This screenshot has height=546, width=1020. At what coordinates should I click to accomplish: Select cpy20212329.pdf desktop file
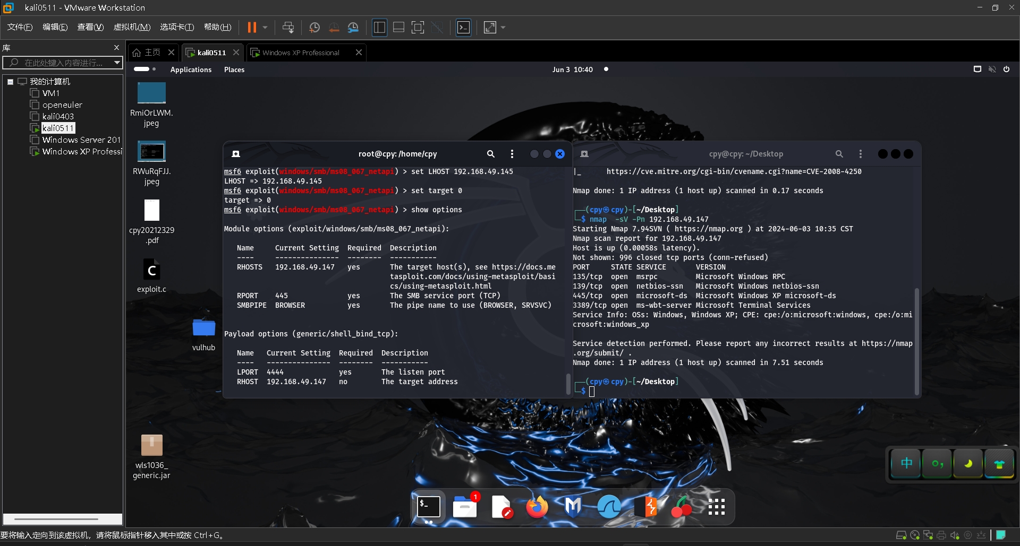point(151,222)
